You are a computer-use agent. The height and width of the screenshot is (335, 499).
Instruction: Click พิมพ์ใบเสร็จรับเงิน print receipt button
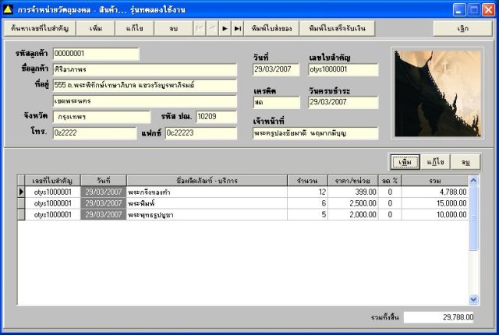click(337, 27)
